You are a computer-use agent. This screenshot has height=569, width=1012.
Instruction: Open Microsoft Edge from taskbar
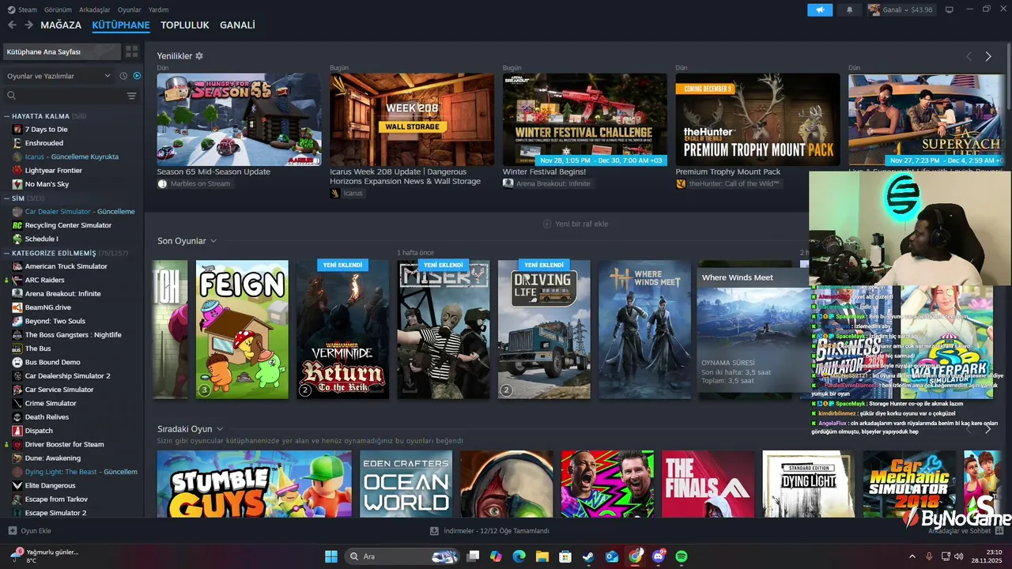click(519, 556)
